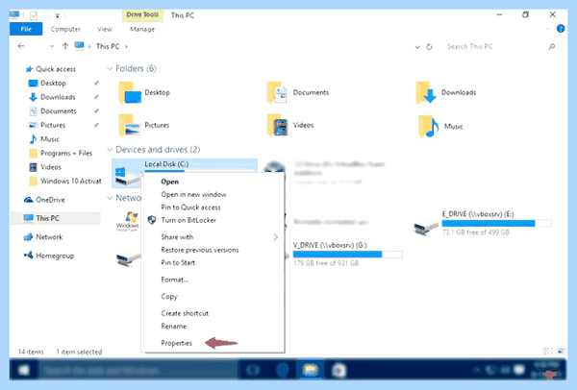Image resolution: width=577 pixels, height=390 pixels.
Task: Open Properties from the context menu
Action: [176, 343]
